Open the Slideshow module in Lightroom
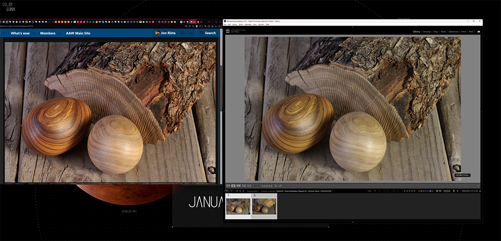501x241 pixels. [x=454, y=32]
